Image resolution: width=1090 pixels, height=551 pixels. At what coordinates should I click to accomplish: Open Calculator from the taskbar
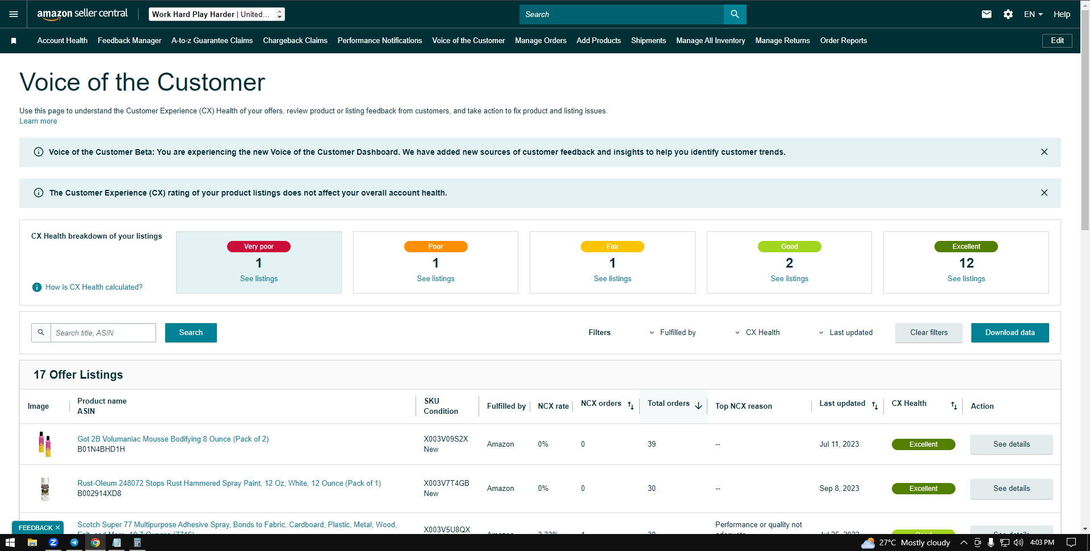pyautogui.click(x=137, y=542)
